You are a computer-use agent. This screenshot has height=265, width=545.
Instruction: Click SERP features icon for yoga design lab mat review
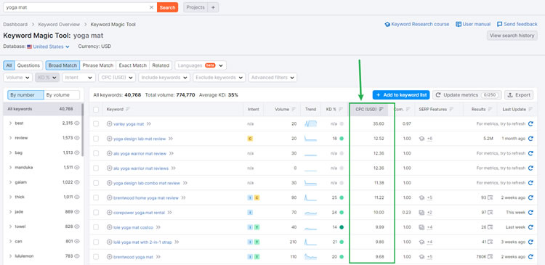point(421,139)
